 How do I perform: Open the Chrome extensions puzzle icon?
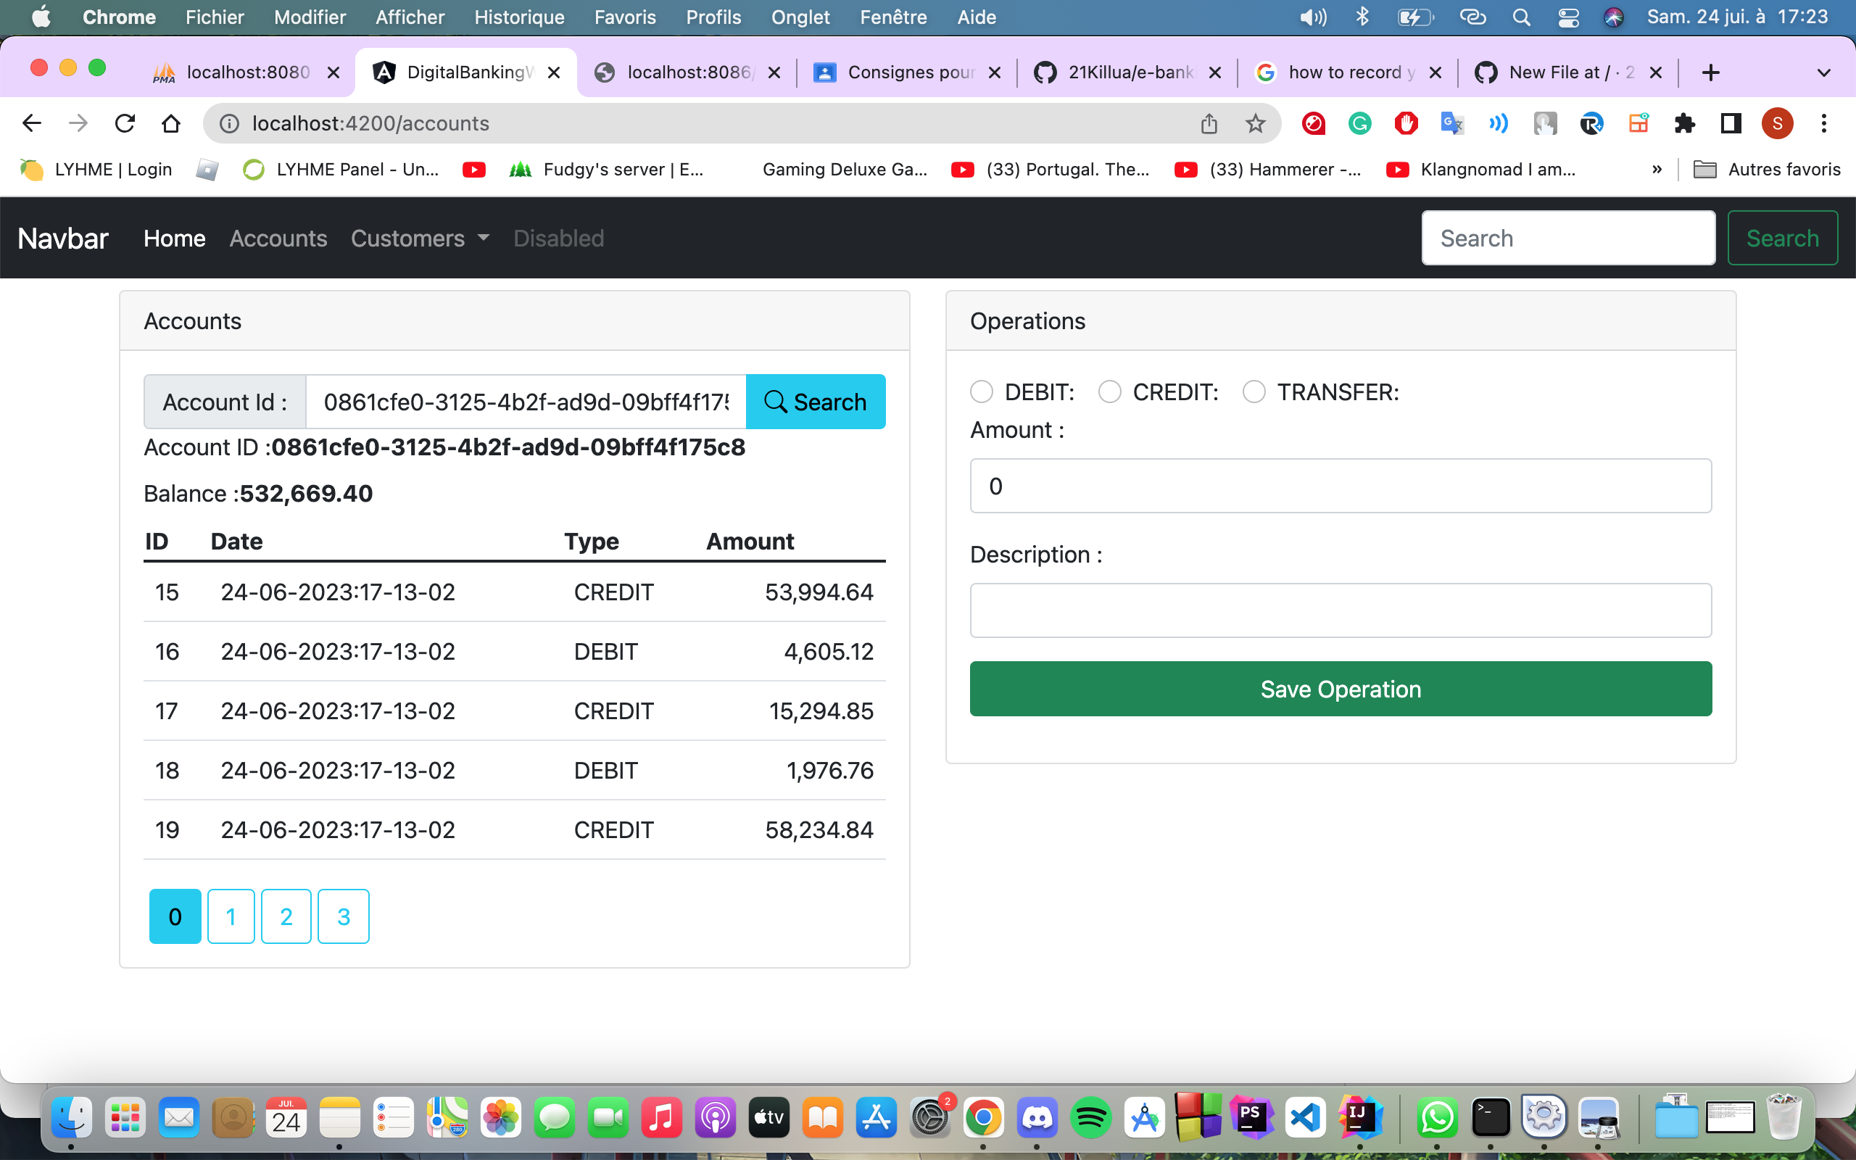point(1685,123)
